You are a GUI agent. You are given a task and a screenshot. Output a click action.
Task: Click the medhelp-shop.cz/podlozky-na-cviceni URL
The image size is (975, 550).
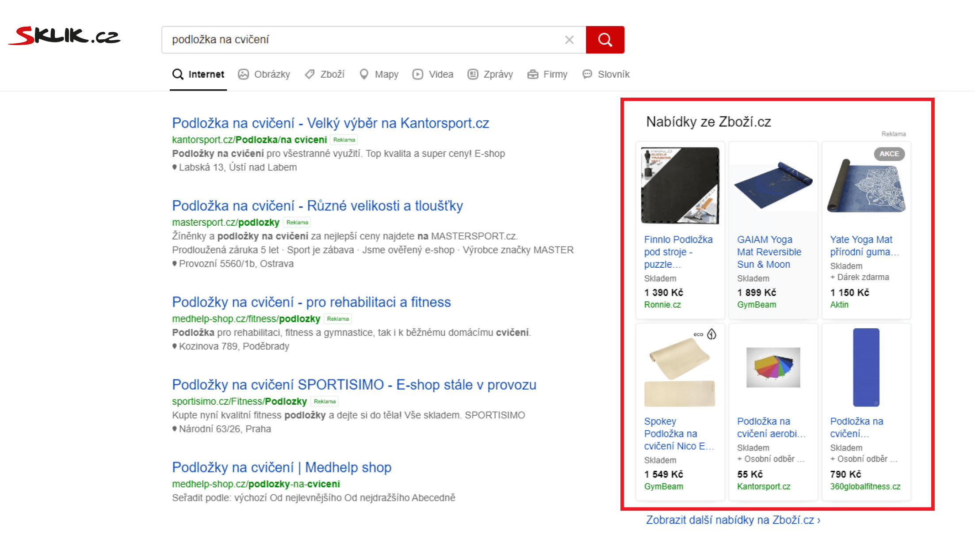pos(256,484)
